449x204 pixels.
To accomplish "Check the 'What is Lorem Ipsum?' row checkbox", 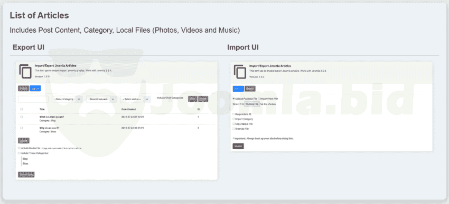I will 22,117.
